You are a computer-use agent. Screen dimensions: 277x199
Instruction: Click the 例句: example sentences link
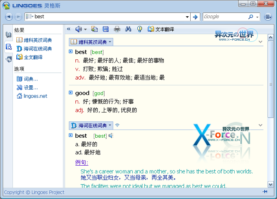click(81, 162)
